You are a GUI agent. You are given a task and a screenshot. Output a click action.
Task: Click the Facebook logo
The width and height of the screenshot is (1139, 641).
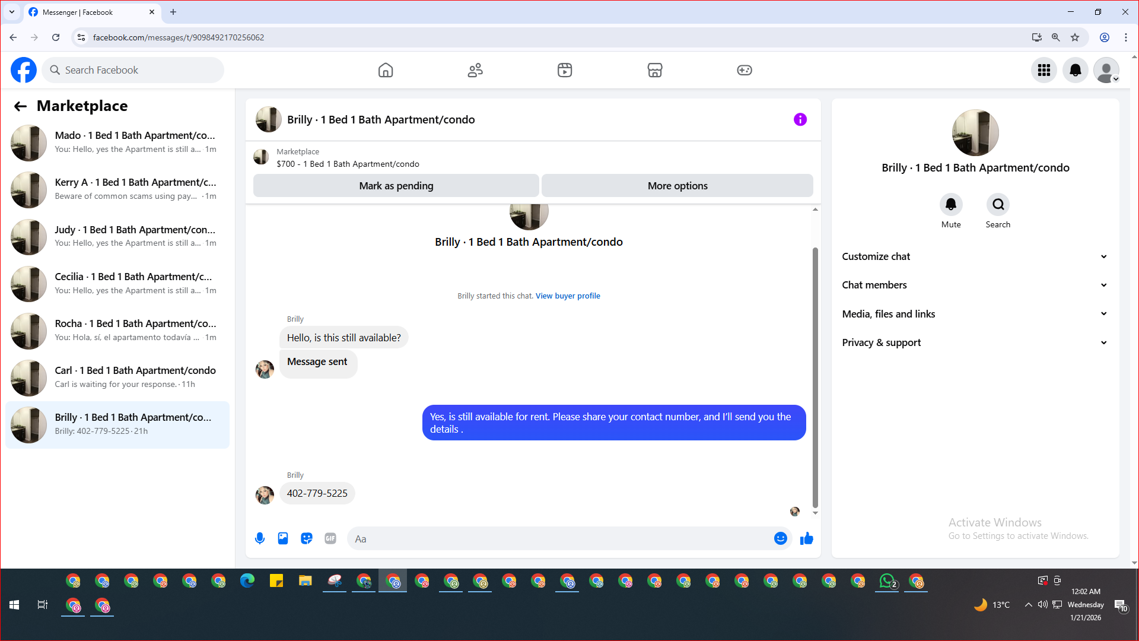click(x=24, y=70)
